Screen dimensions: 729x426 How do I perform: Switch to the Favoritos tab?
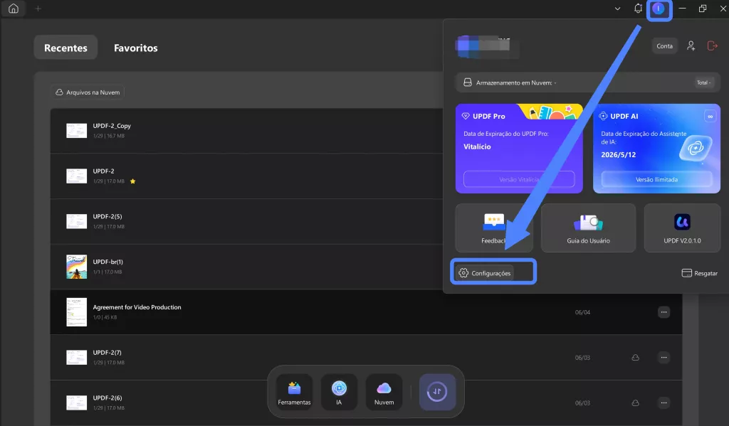136,48
